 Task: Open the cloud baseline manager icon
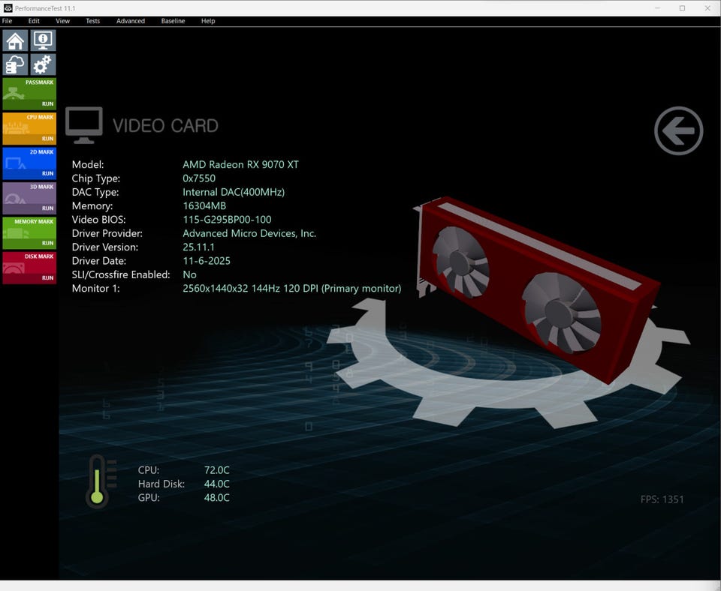15,64
